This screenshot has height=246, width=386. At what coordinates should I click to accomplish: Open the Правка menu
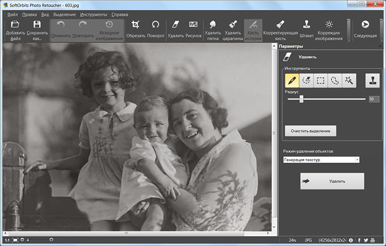29,14
